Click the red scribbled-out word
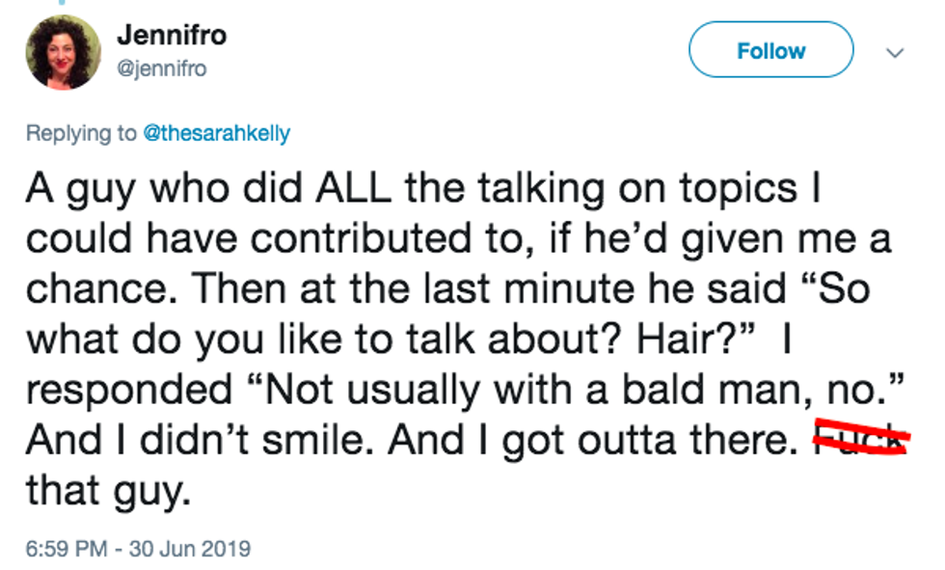945x570 pixels. click(x=860, y=441)
